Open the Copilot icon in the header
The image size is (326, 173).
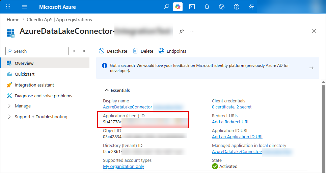point(178,7)
